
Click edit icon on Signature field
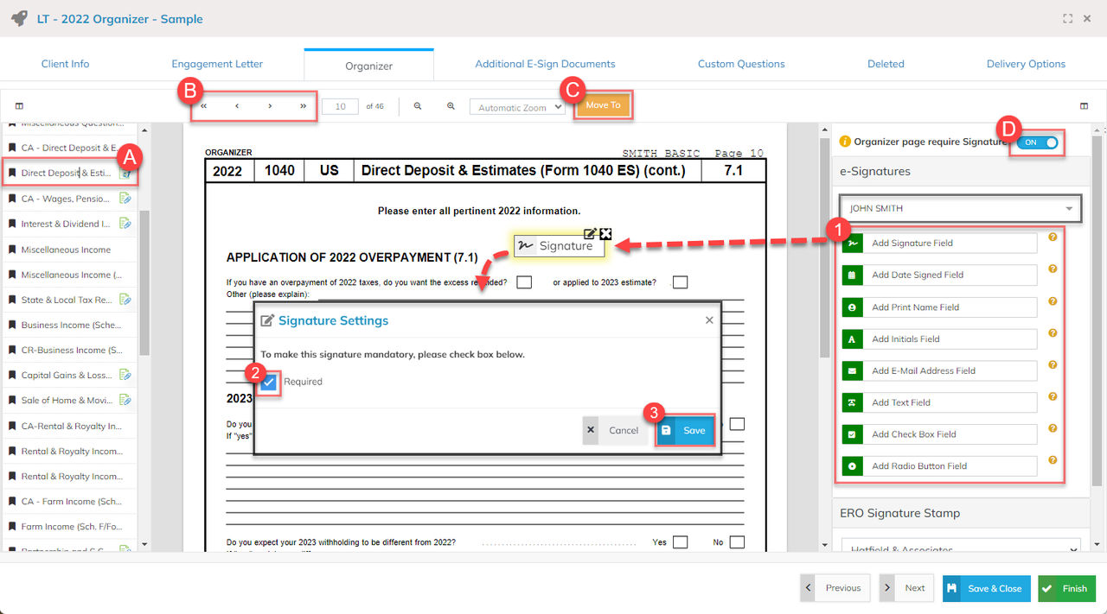(x=590, y=233)
